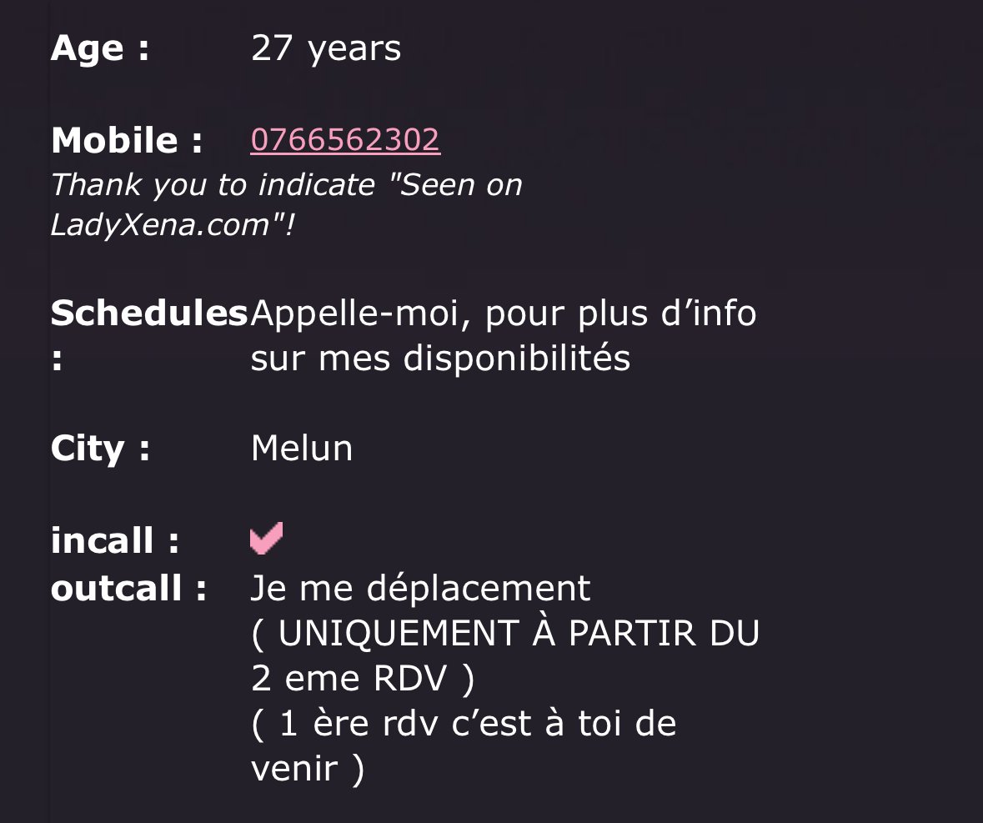
Task: Click the pink incall checkmark icon
Action: coord(267,538)
